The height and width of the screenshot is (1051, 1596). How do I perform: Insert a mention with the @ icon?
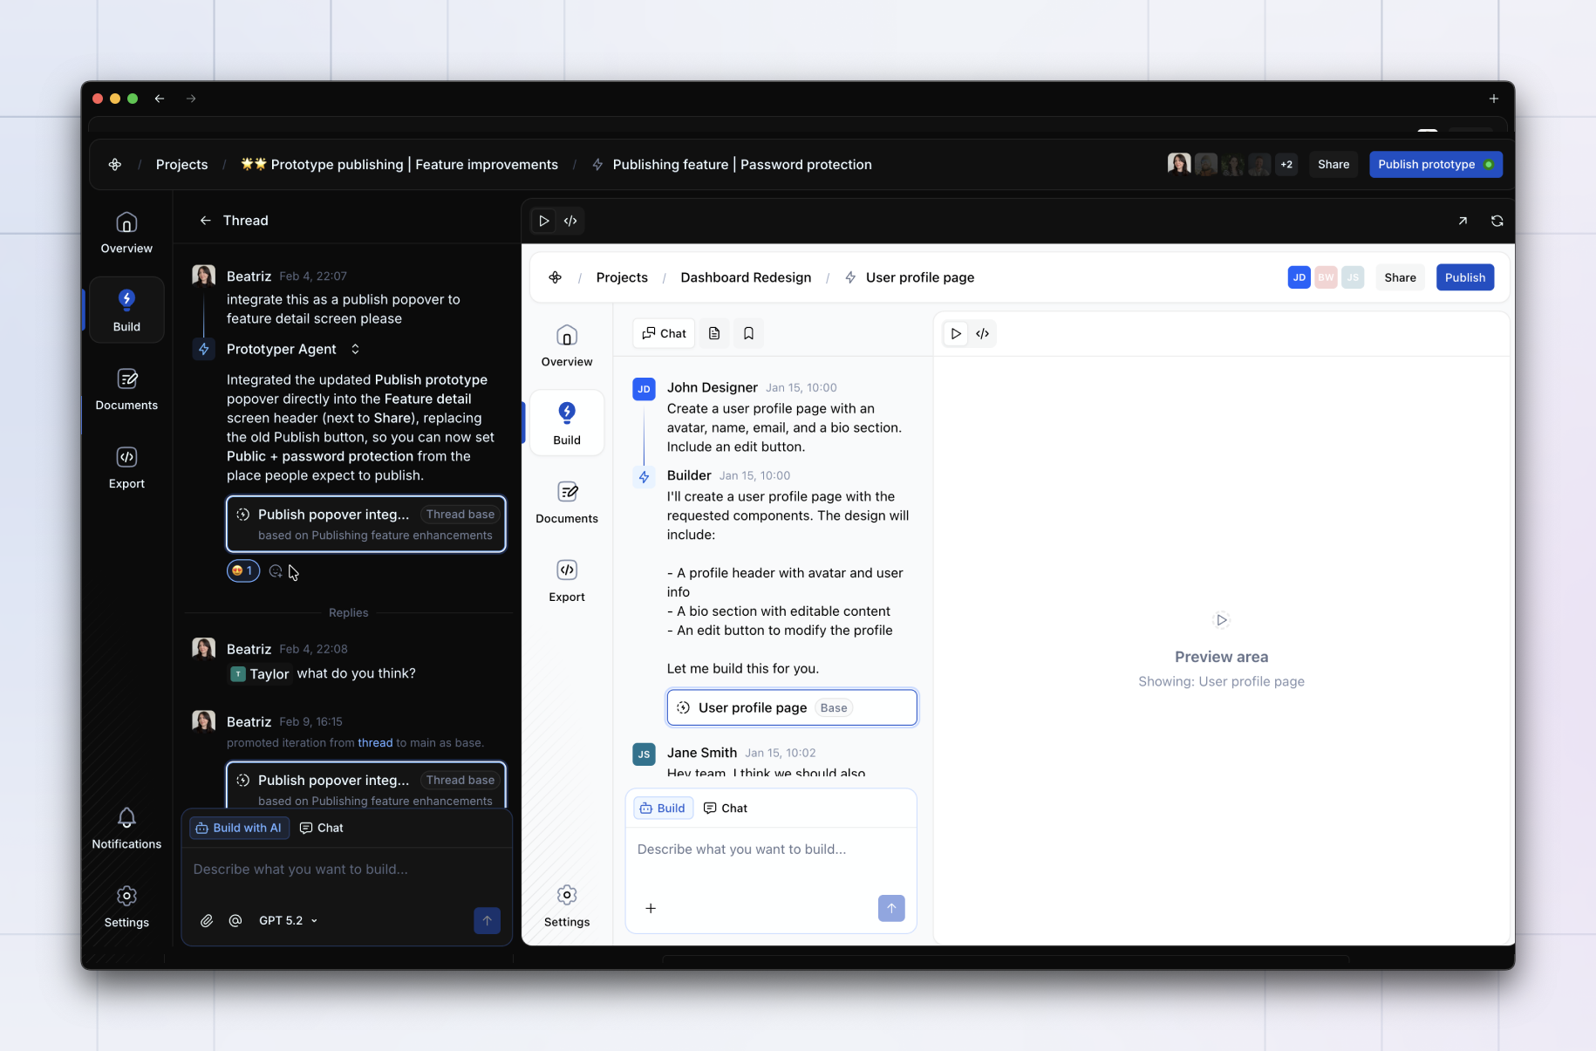(235, 920)
